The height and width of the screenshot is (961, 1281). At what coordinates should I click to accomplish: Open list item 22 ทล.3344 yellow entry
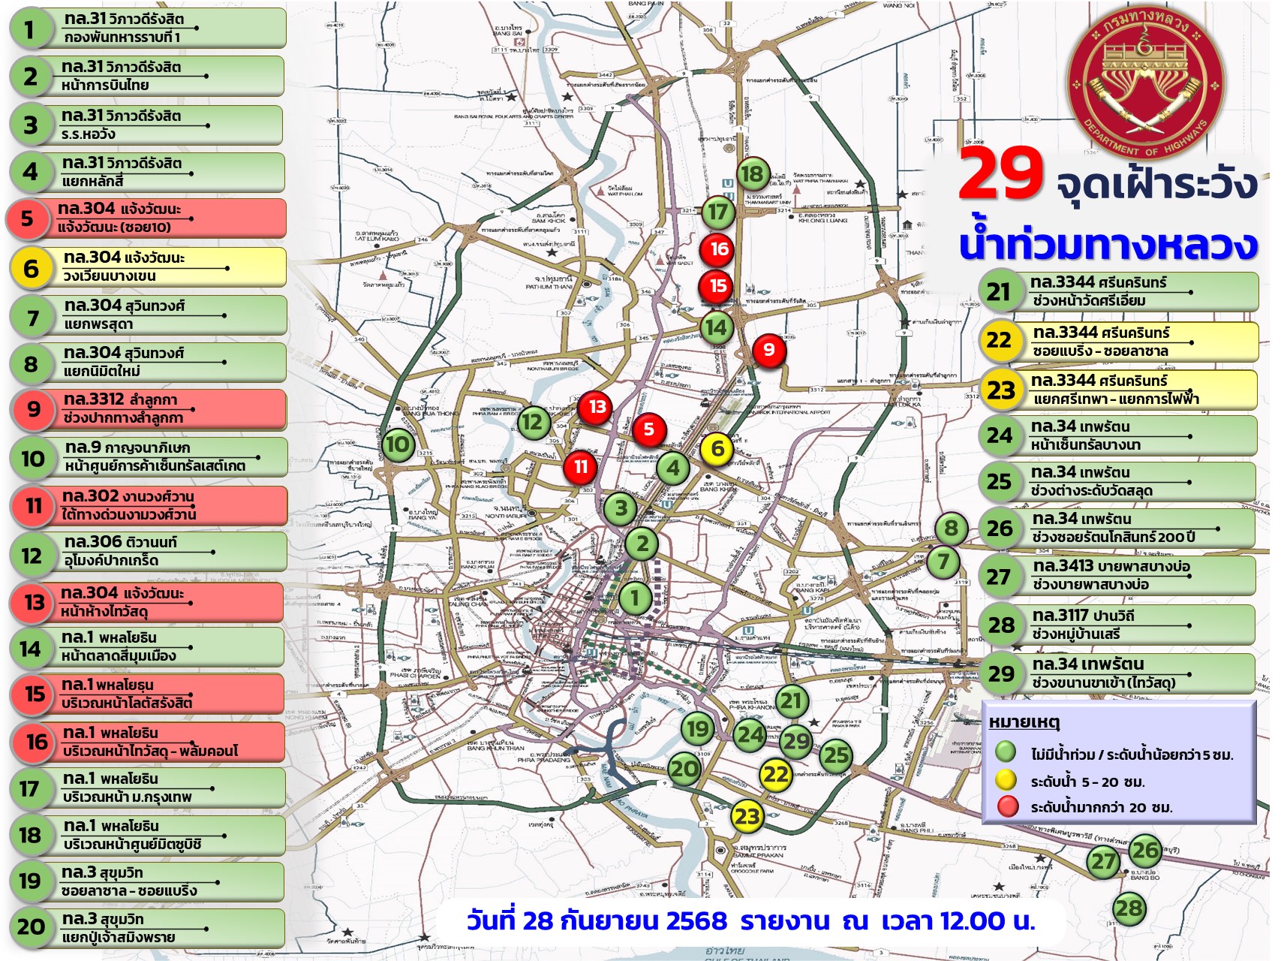[1119, 342]
